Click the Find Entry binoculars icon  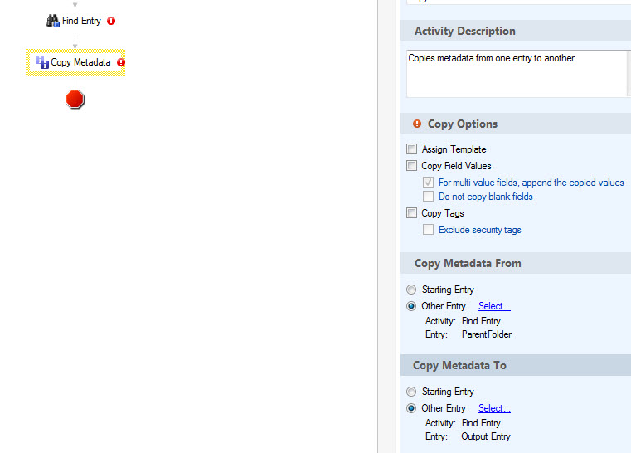pyautogui.click(x=53, y=21)
